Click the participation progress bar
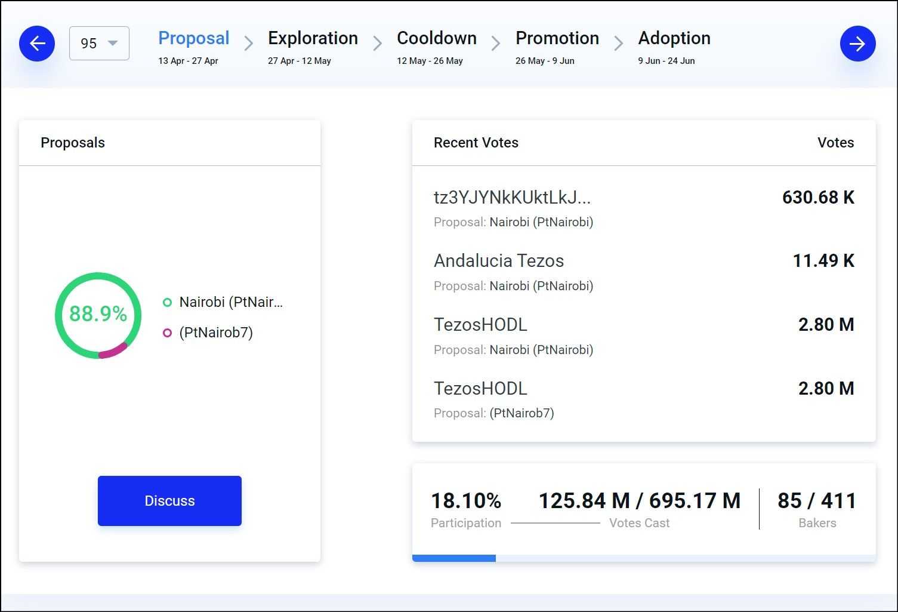Screen dimensions: 898x612 coord(643,558)
